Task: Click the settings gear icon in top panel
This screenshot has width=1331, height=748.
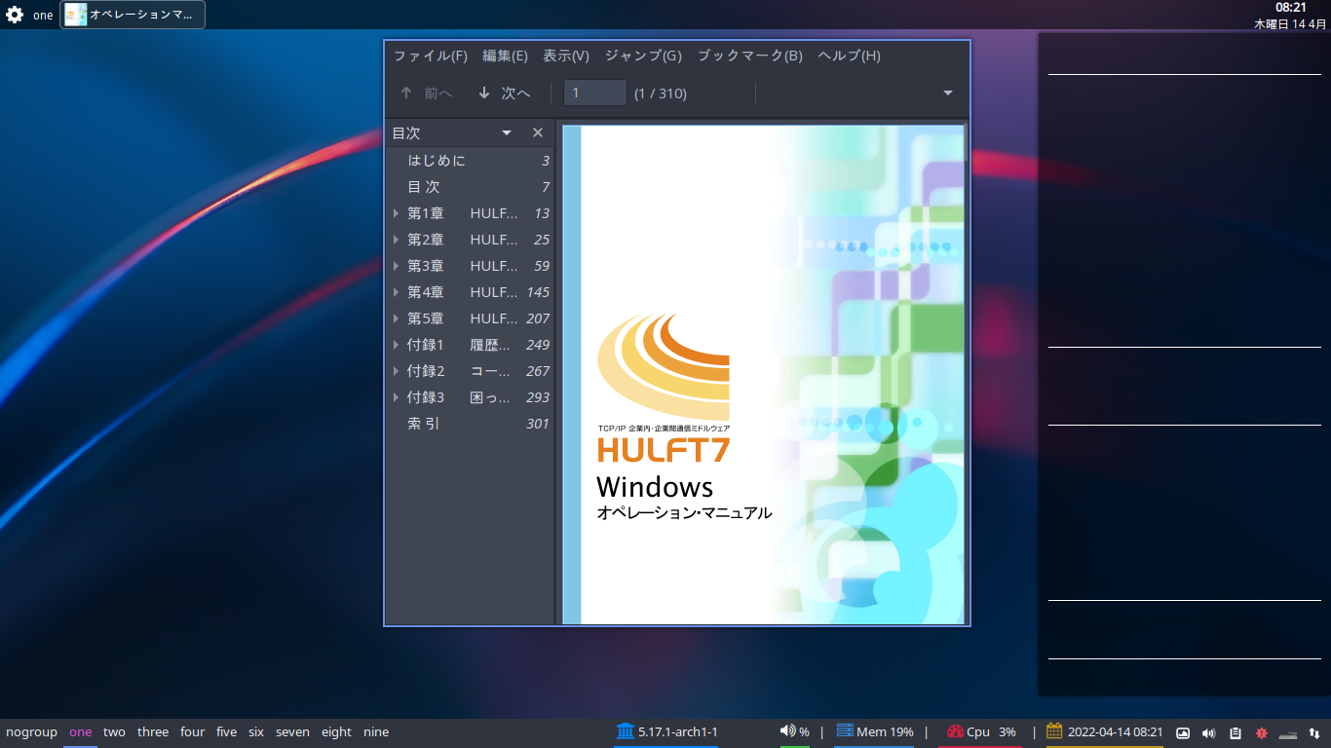Action: point(15,15)
